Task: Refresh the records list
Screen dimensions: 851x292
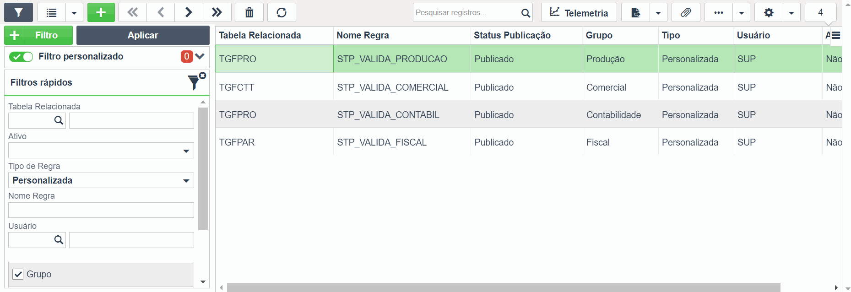Action: click(282, 12)
